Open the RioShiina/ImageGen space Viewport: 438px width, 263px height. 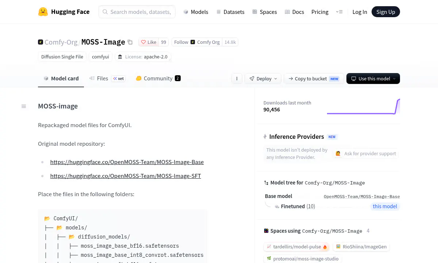point(361,247)
